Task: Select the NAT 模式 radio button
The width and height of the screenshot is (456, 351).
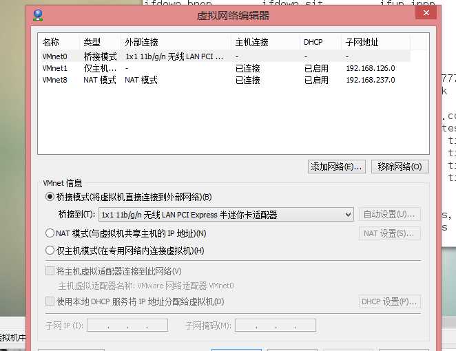Action: 50,233
